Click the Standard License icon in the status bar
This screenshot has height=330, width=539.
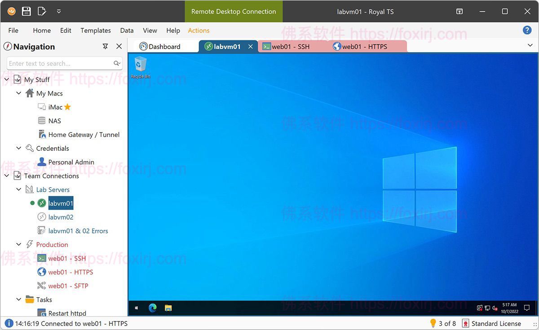(466, 323)
